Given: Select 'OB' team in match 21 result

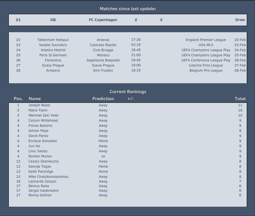Looking at the screenshot, I should tap(53, 20).
